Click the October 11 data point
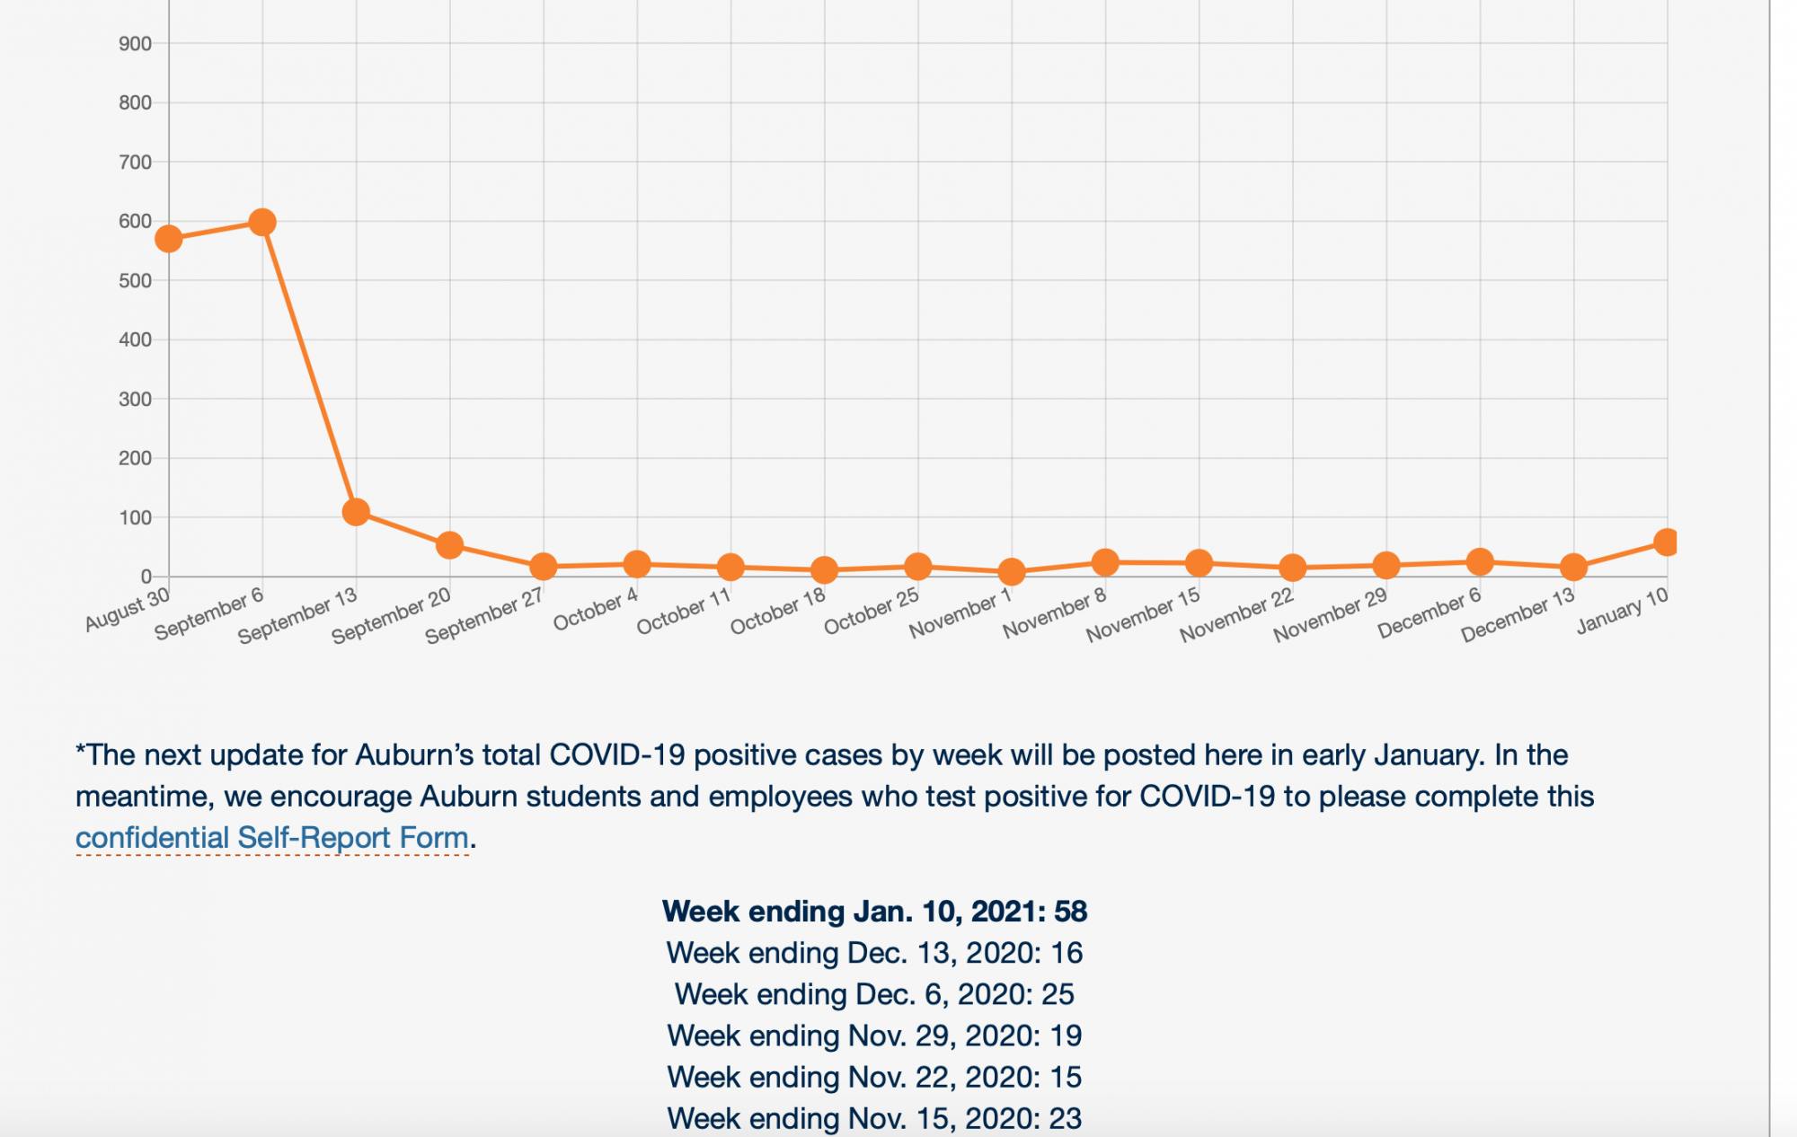 (x=730, y=567)
